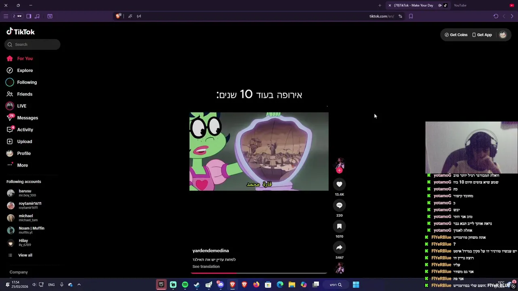
Task: Open the Friends page
Action: [x=20, y=94]
